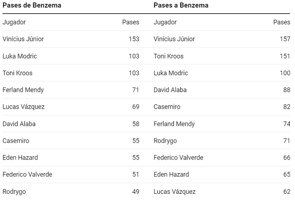Select Rodrygo with 49 passes
The width and height of the screenshot is (295, 201).
click(71, 191)
